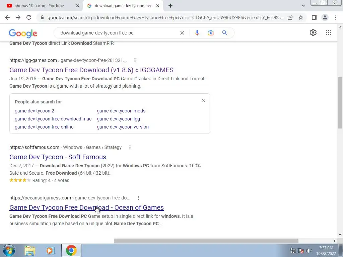Expand the tab search dropdown
This screenshot has width=343, height=257.
[x=303, y=6]
